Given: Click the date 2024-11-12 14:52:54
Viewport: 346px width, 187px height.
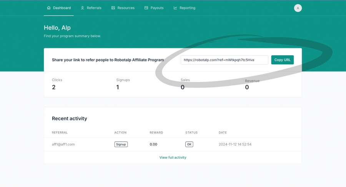Looking at the screenshot, I should tap(235, 144).
